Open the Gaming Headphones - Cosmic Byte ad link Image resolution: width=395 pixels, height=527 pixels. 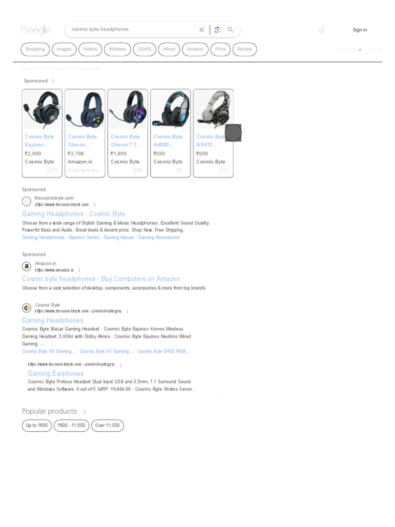point(74,214)
